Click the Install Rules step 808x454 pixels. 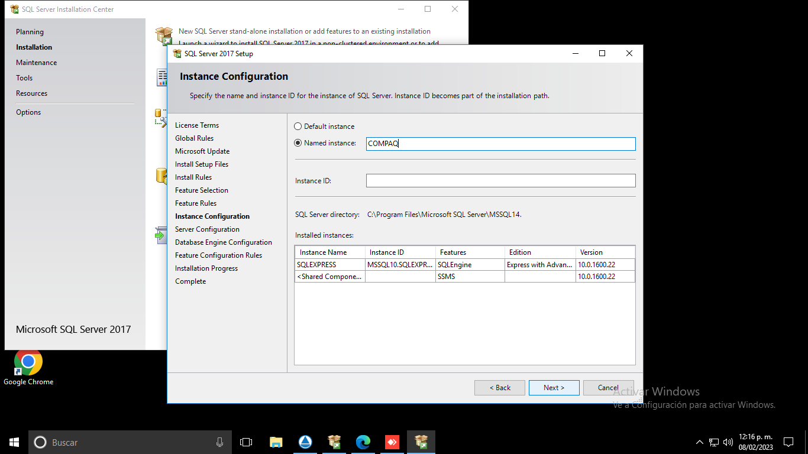coord(193,177)
